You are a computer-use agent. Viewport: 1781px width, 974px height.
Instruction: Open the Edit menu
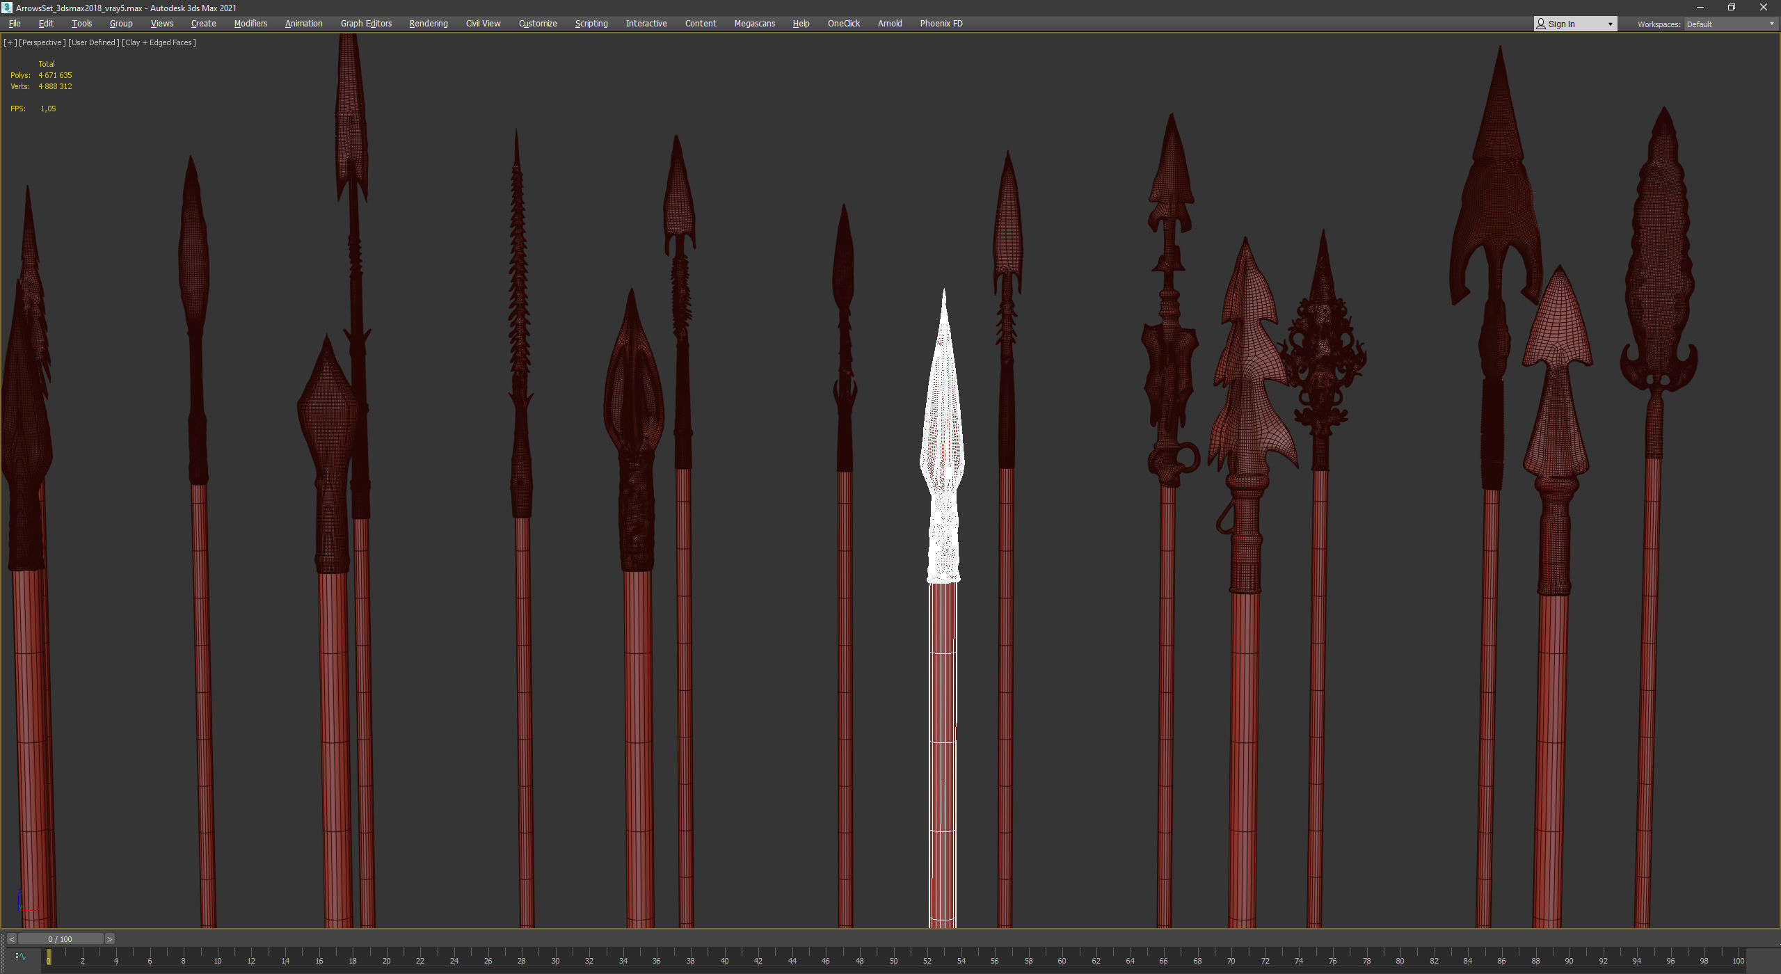tap(46, 24)
